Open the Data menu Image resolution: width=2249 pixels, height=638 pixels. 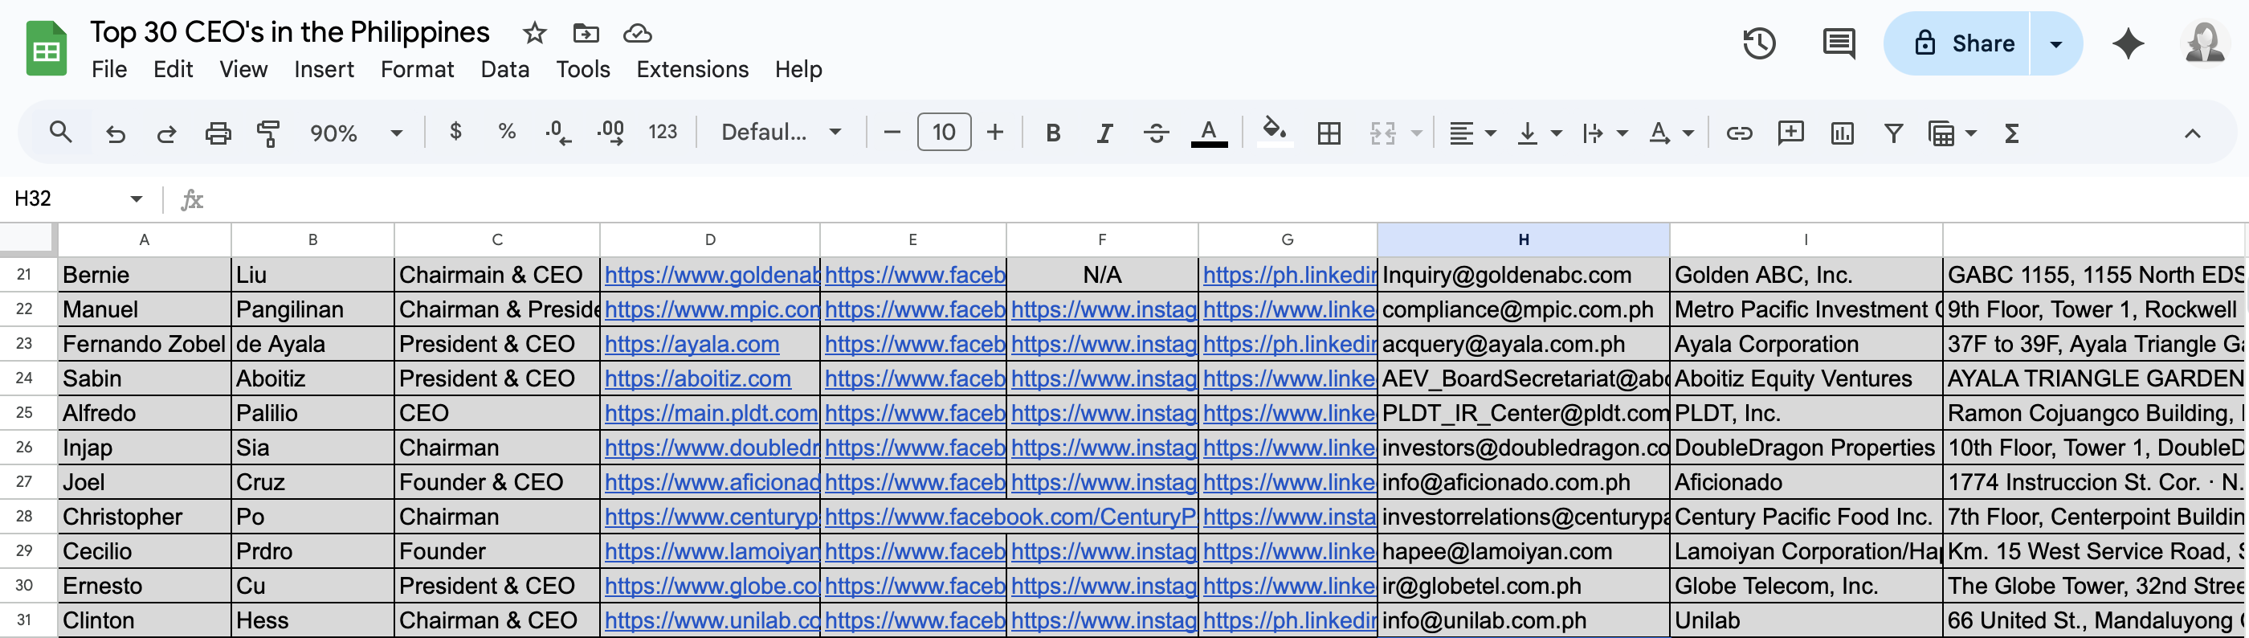tap(504, 69)
